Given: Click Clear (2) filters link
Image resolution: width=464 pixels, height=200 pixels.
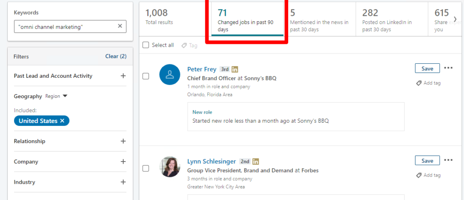Looking at the screenshot, I should click(116, 56).
